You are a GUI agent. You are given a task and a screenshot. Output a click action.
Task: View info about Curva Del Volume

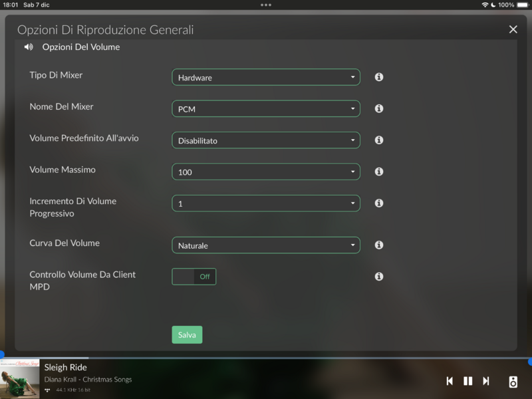pos(379,245)
